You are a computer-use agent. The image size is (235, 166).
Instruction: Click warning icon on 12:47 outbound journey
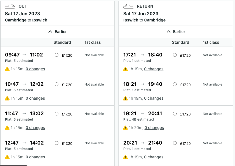coord(7,157)
